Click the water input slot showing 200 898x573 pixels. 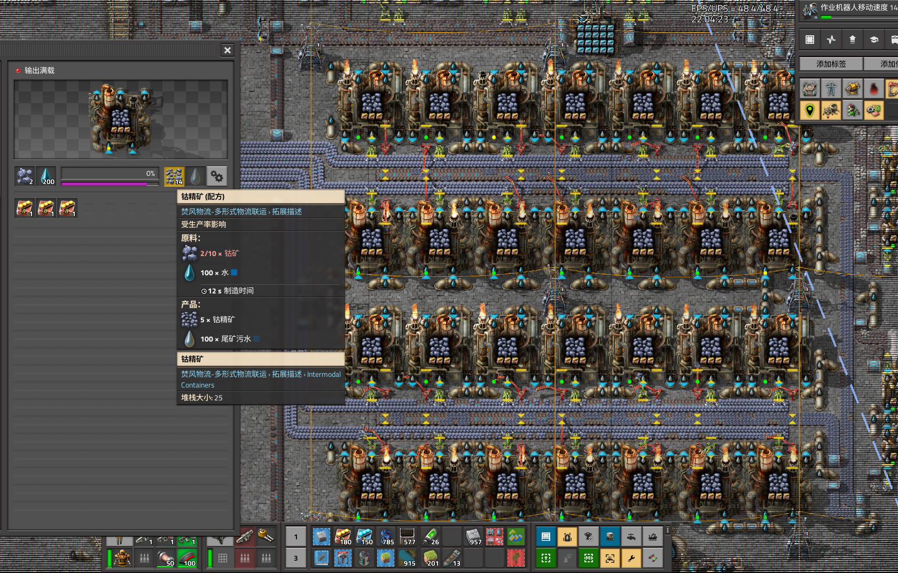(x=46, y=176)
